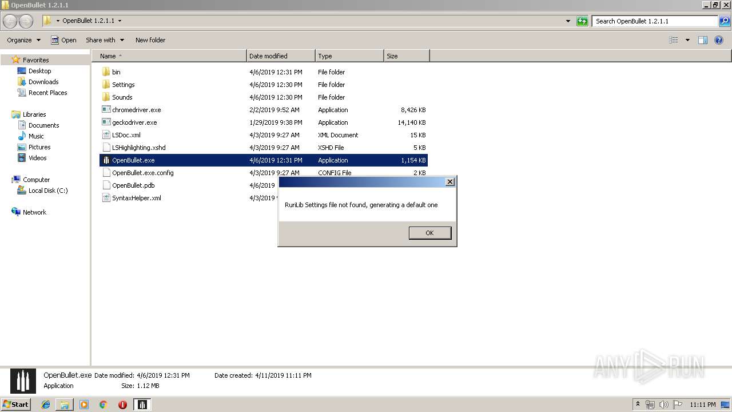Click the 14,140 KB size cell
This screenshot has height=412, width=732.
pyautogui.click(x=412, y=122)
